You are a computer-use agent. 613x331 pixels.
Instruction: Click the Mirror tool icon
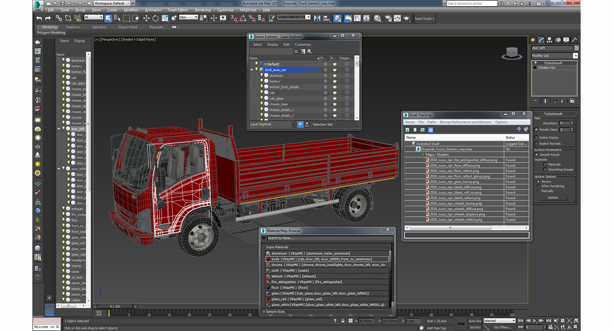point(318,18)
